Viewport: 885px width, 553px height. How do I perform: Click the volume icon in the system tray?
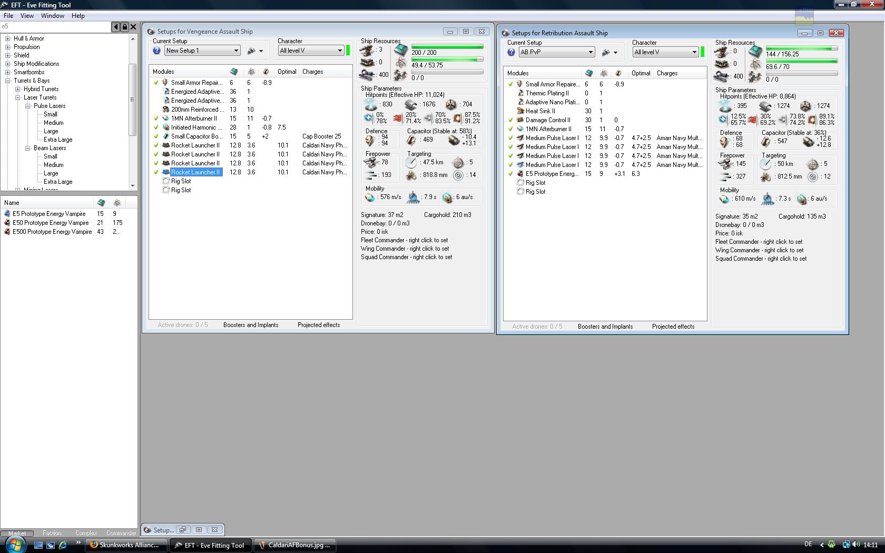tap(856, 545)
